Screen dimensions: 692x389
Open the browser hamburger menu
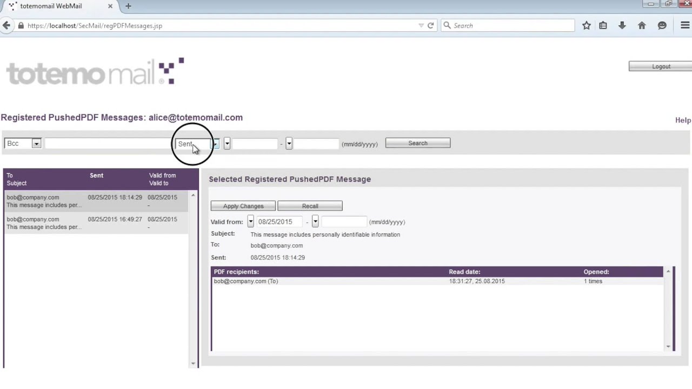[x=685, y=25]
